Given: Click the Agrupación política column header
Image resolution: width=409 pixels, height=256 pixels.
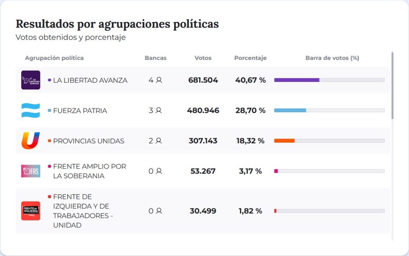Looking at the screenshot, I should [54, 58].
